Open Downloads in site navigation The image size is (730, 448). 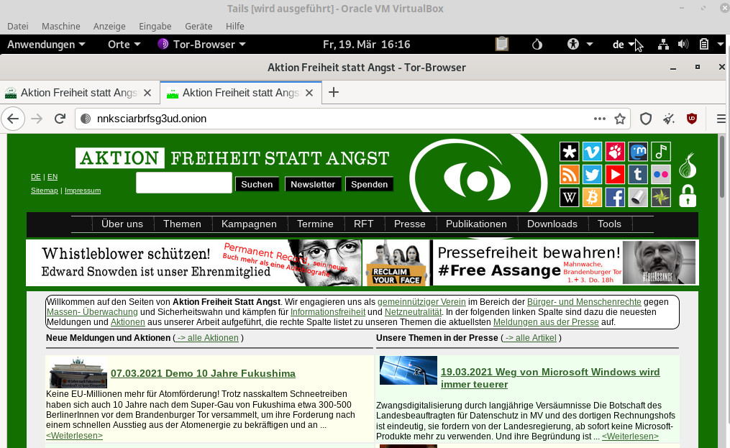click(552, 224)
